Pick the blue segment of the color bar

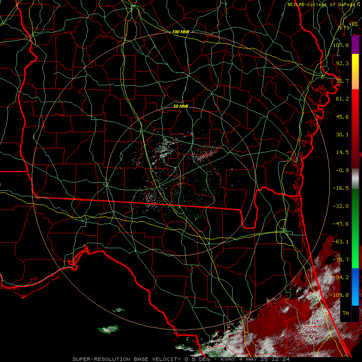pos(355,286)
